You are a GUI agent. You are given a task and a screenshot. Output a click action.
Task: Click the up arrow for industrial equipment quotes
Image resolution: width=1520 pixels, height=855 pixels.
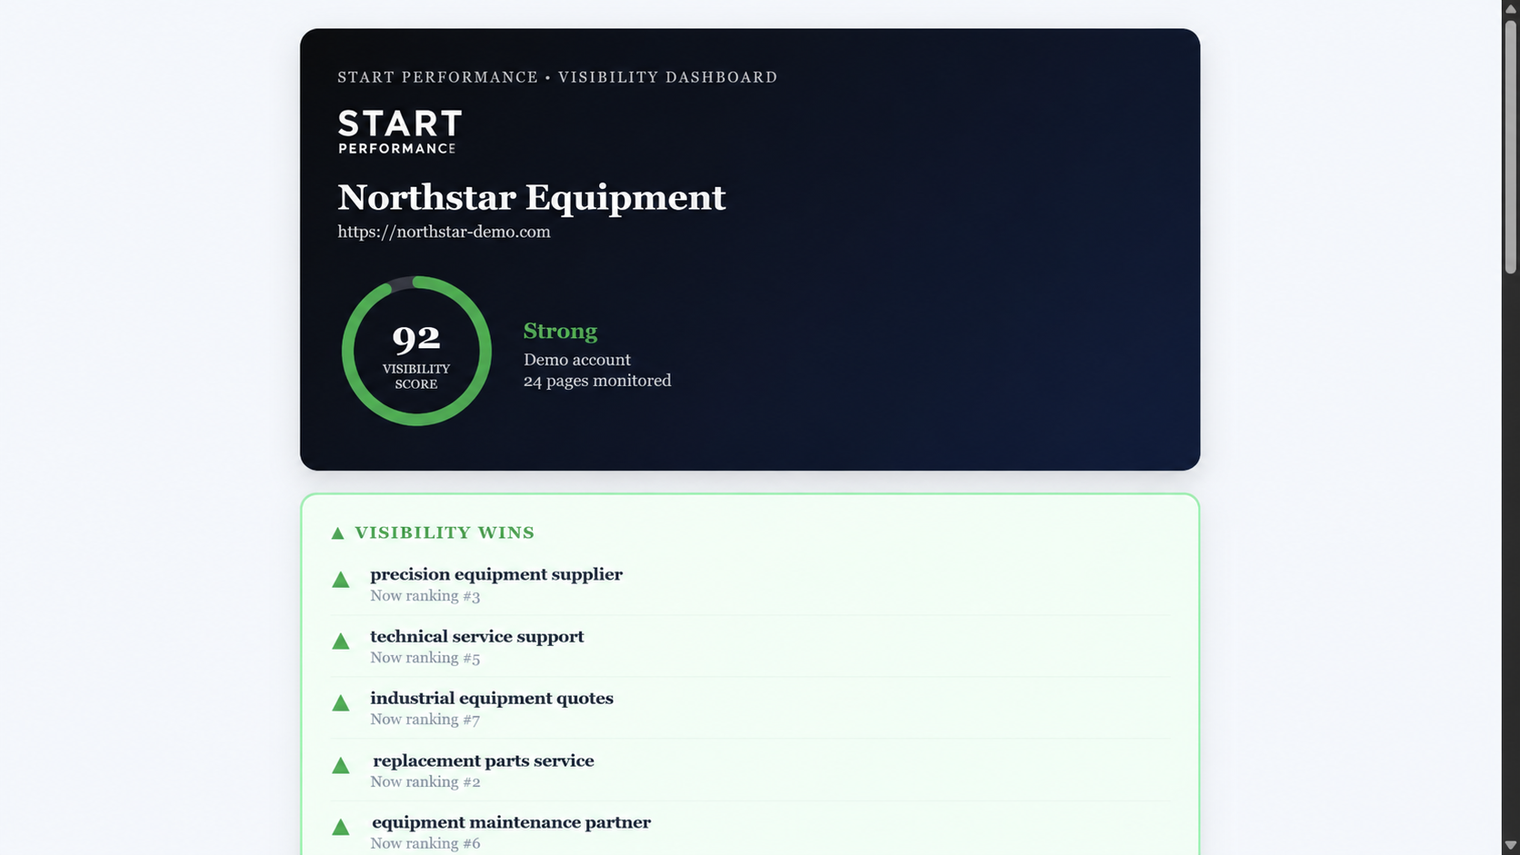pyautogui.click(x=341, y=703)
